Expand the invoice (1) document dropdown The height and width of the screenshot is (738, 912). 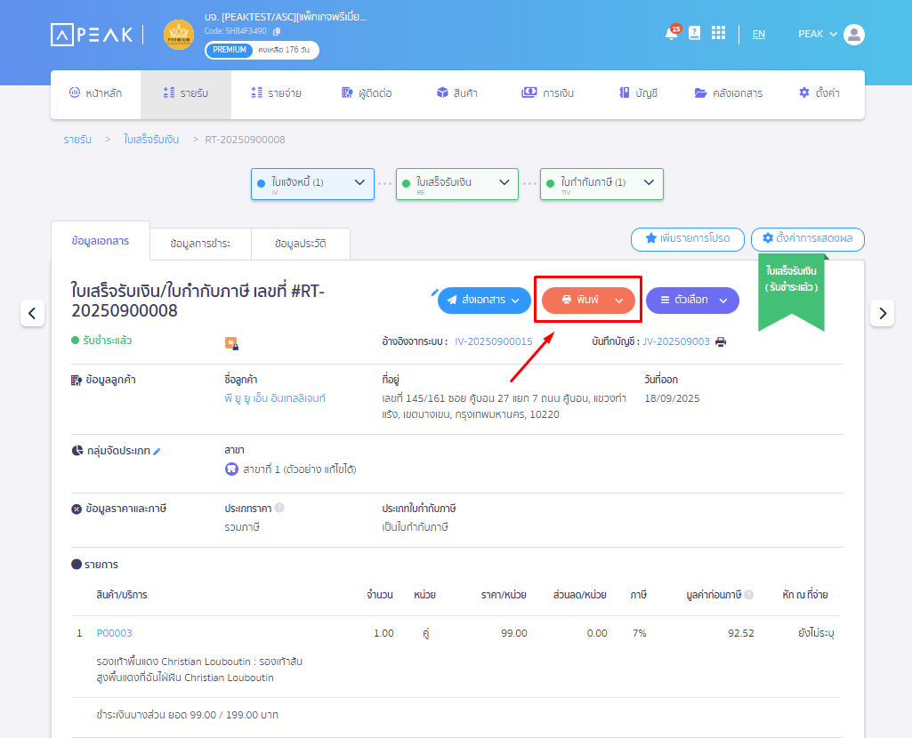[359, 182]
